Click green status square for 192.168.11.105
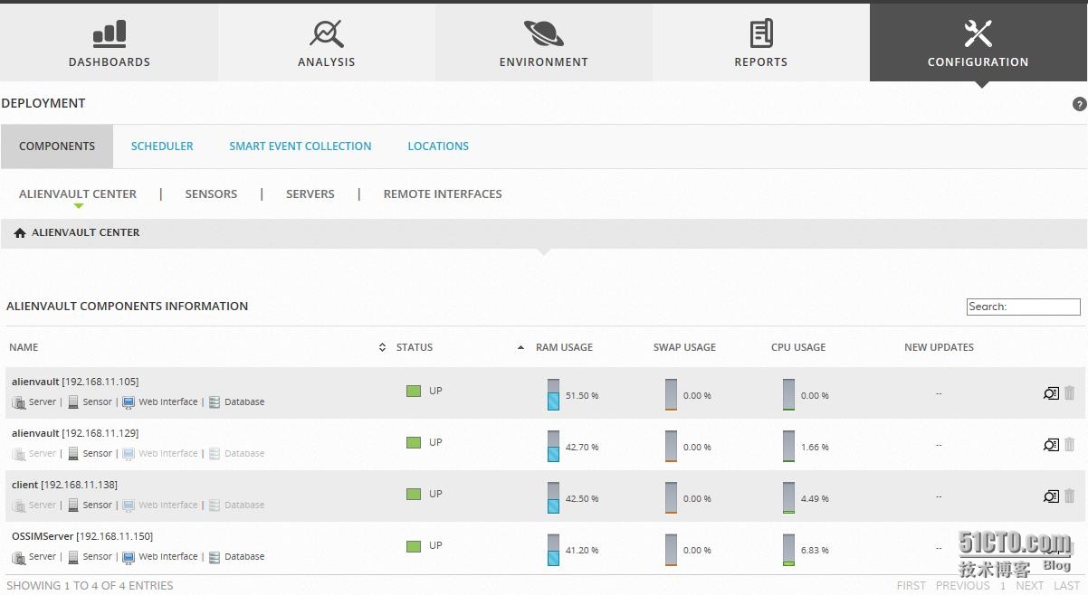Viewport: 1088px width, 595px height. 414,392
